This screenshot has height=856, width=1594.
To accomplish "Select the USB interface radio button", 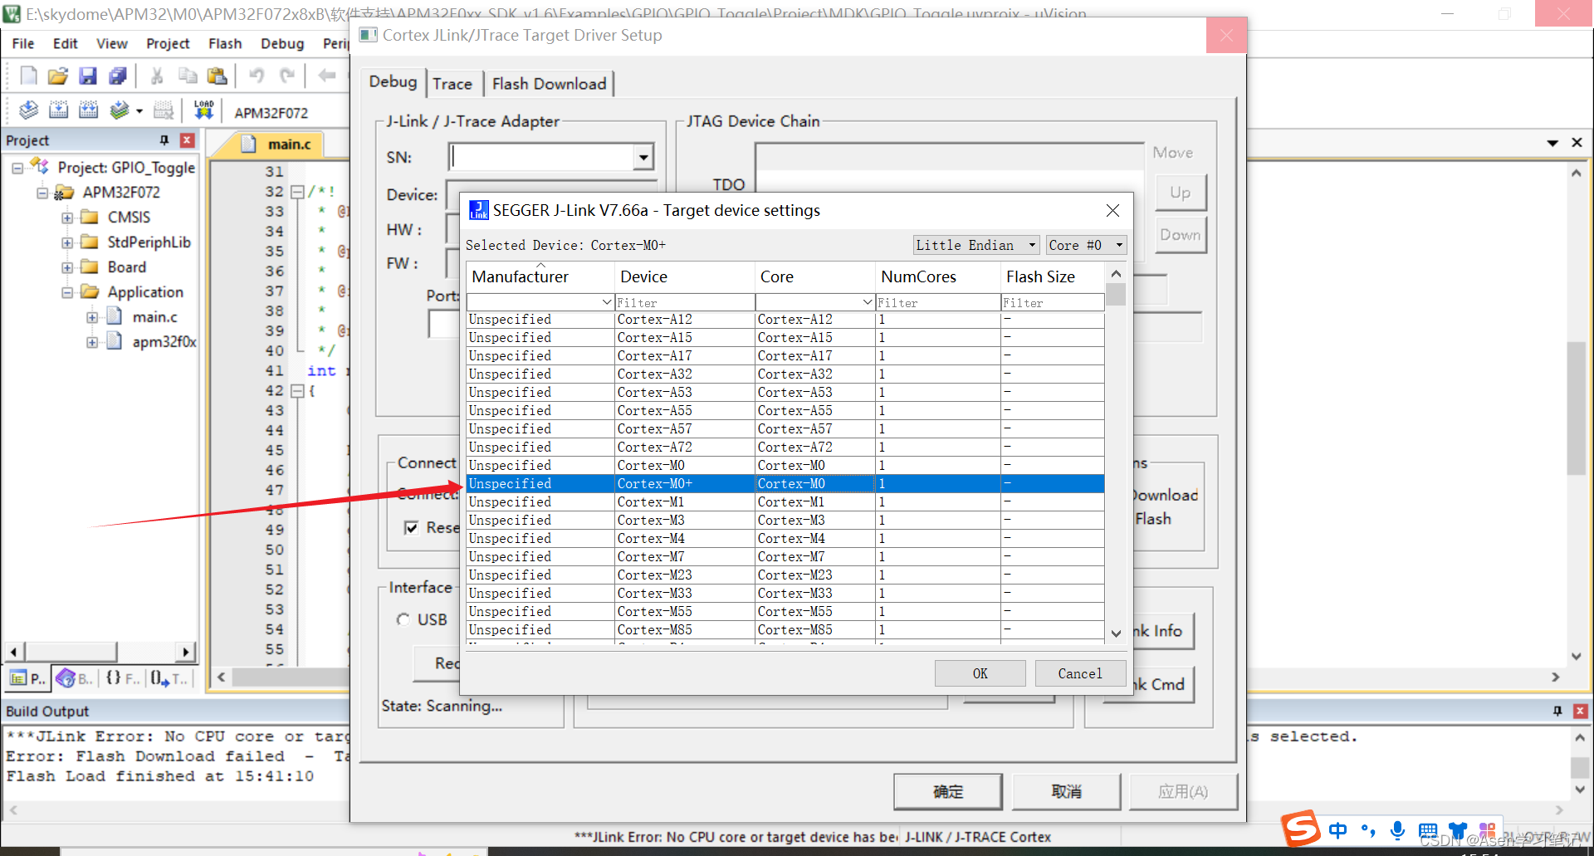I will click(403, 619).
